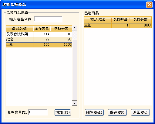This screenshot has height=124, width=155.
Task: Click the 删除(Del) button
Action: tap(94, 112)
